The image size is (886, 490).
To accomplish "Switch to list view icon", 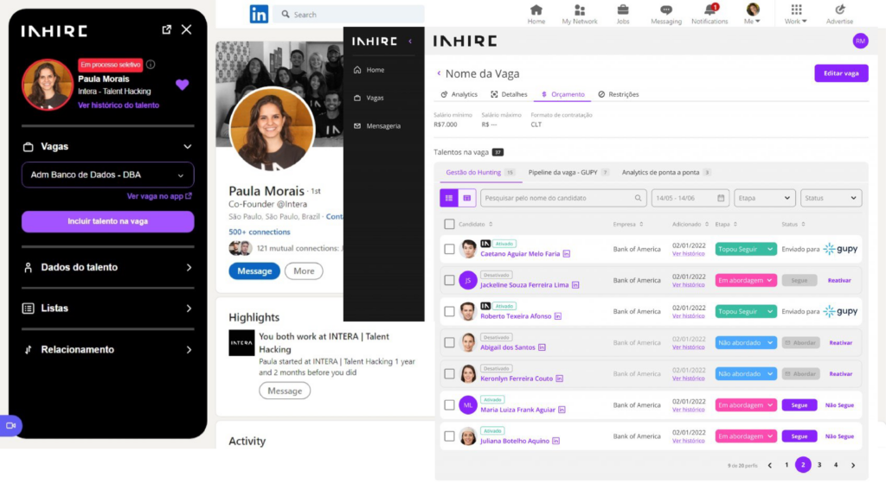I will coord(449,198).
